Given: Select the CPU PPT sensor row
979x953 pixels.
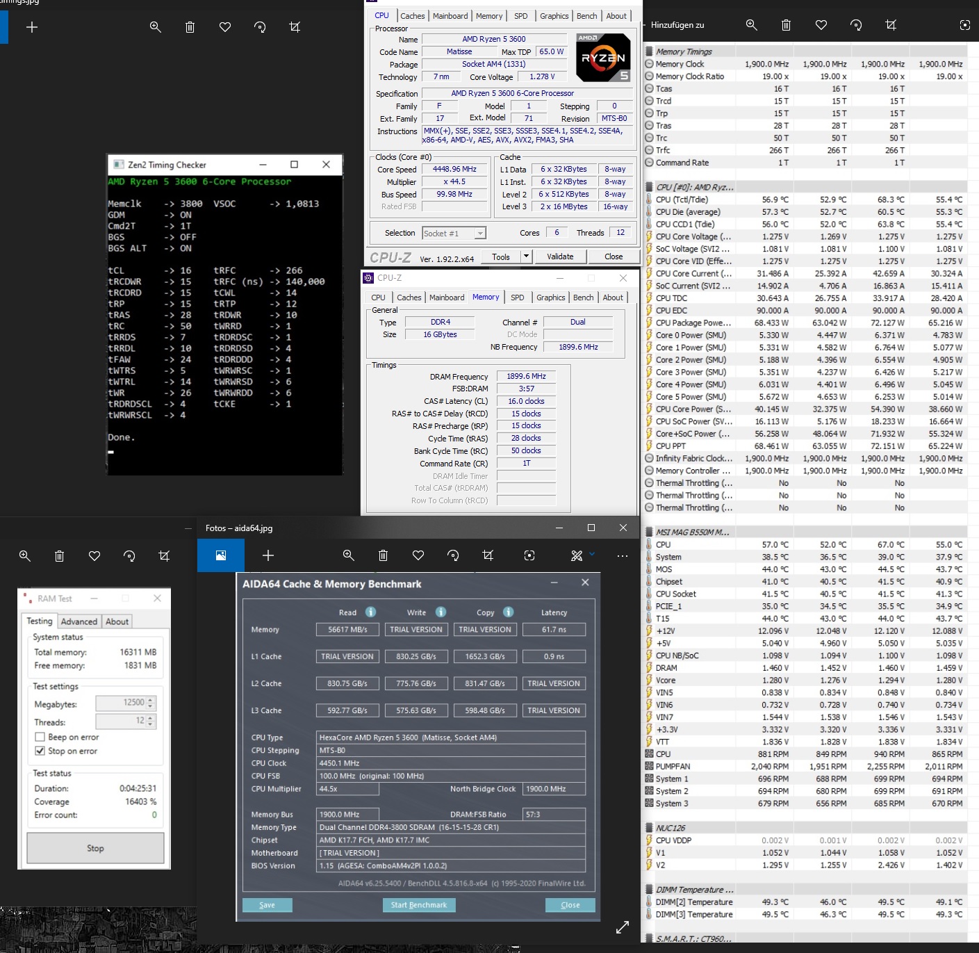Looking at the screenshot, I should point(806,446).
